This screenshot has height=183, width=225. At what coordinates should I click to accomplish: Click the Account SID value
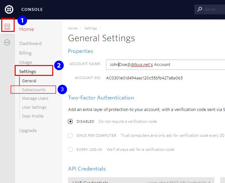click(144, 78)
